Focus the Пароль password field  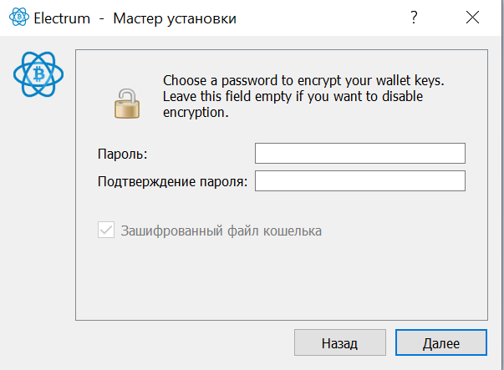tap(360, 153)
